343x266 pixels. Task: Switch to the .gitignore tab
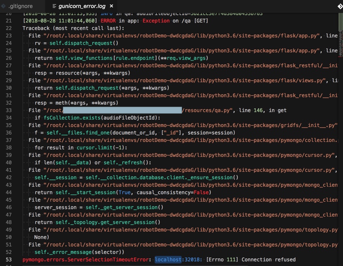(20, 6)
